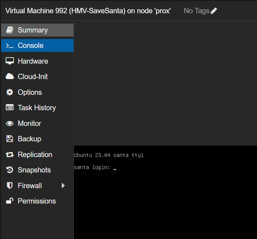Click the Backup floppy disk icon
The width and height of the screenshot is (257, 239).
pos(10,139)
